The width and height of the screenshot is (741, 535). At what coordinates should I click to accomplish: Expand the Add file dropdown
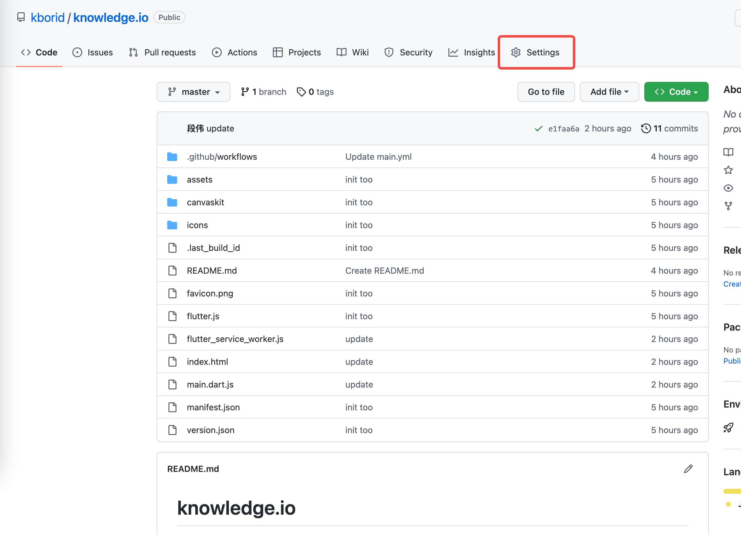(x=609, y=92)
